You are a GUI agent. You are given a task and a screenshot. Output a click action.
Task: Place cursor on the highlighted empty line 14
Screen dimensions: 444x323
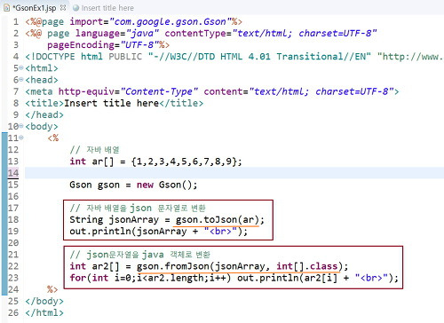234,173
